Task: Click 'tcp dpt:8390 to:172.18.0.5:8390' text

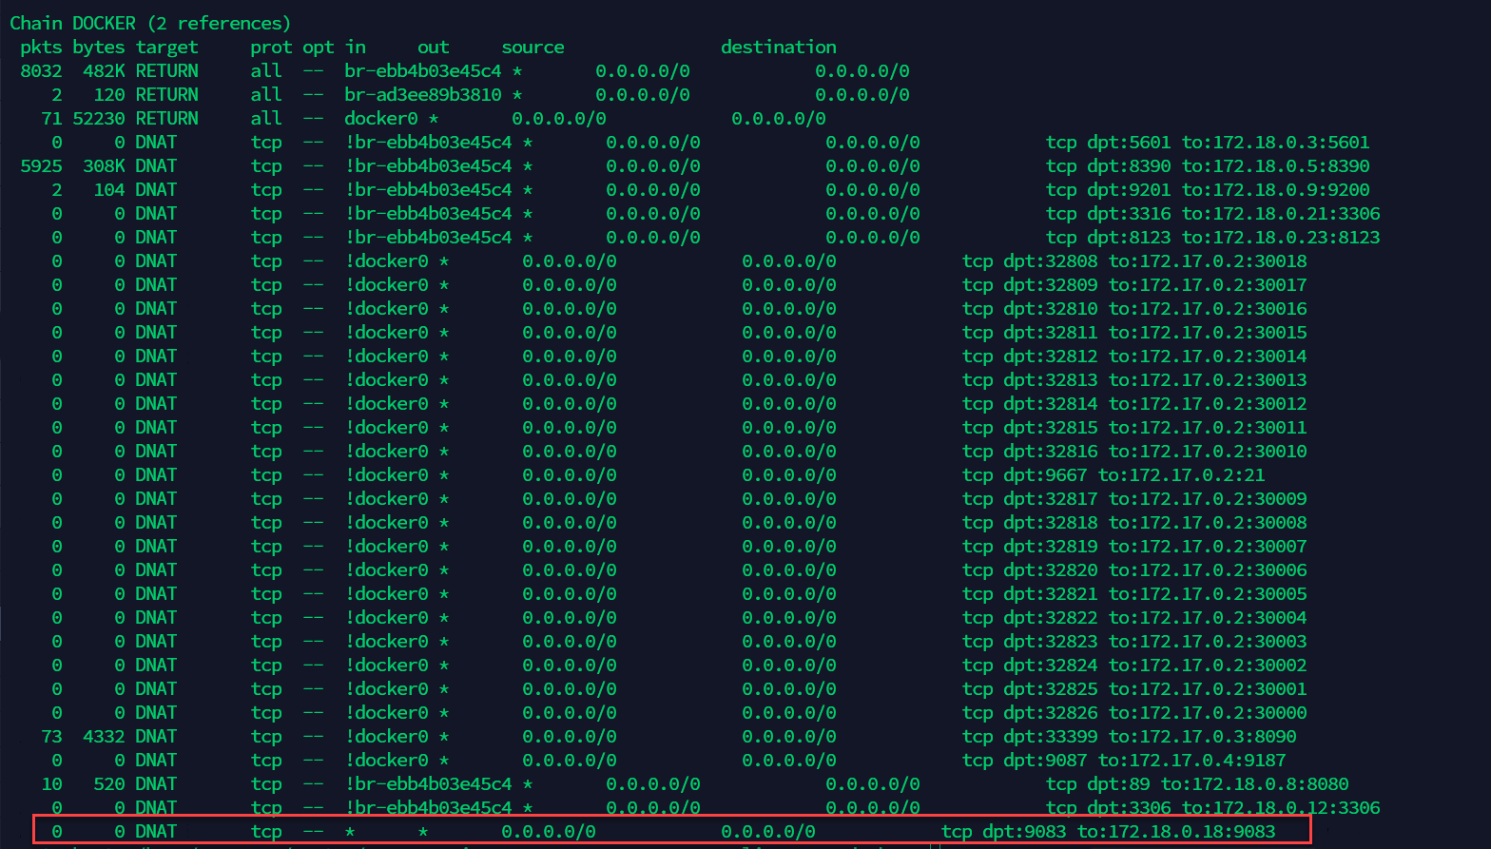Action: [1208, 165]
